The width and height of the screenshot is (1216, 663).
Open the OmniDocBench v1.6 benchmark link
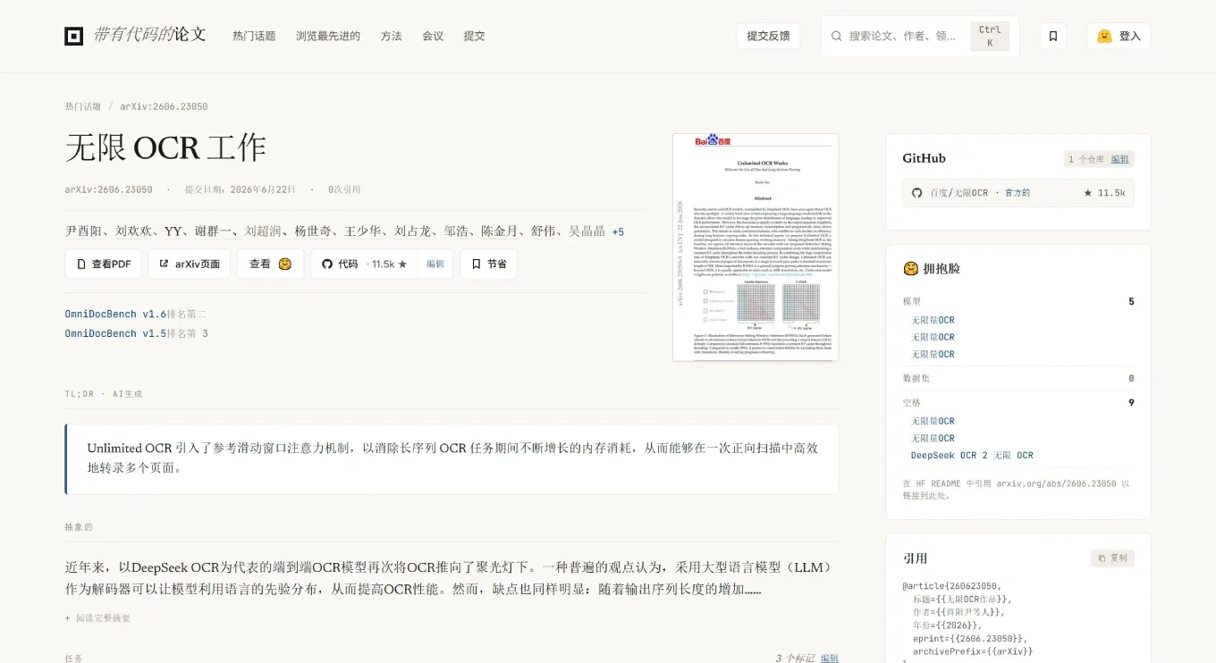click(115, 314)
